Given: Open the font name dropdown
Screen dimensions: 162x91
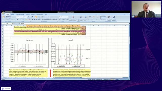Looking at the screenshot, I should click(23, 17).
